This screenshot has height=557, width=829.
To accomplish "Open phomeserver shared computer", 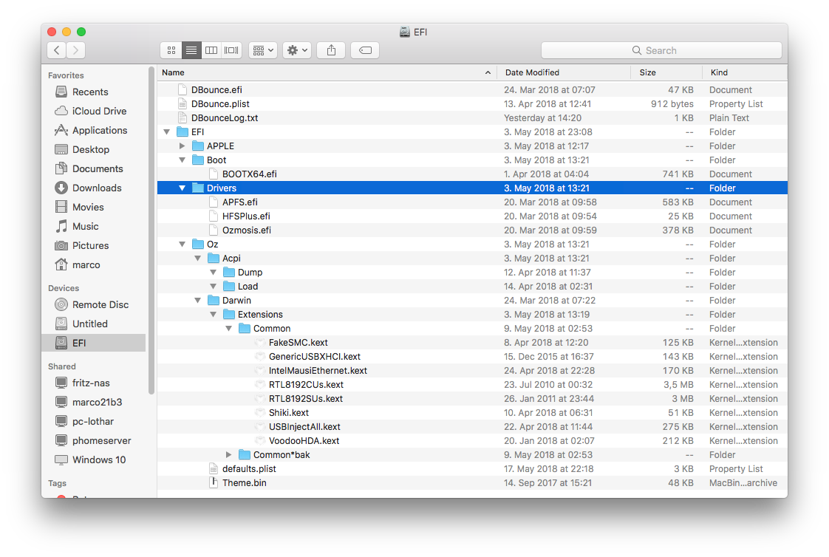I will pos(92,440).
